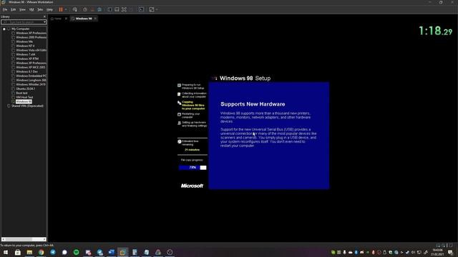The image size is (458, 257).
Task: Open Spotify from the taskbar
Action: coord(77,252)
